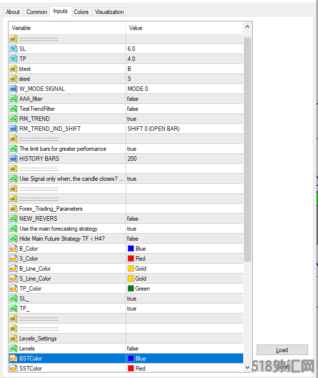Toggle the RM_TREND true value
This screenshot has width=318, height=378.
click(x=184, y=119)
